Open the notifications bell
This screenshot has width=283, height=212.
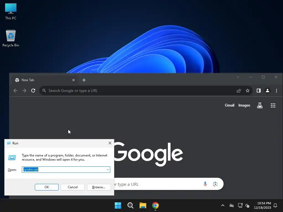point(275,205)
